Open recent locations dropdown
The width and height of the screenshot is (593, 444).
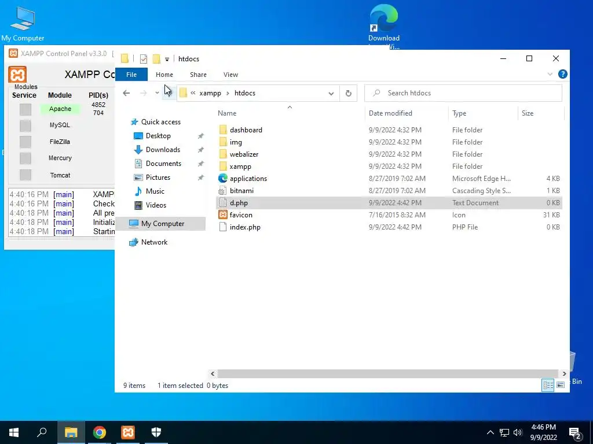pos(157,93)
